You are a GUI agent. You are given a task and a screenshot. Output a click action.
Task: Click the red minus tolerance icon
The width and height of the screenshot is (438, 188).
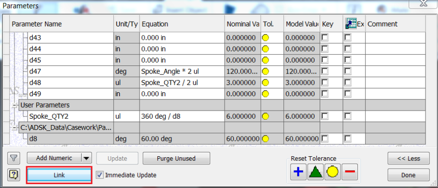[x=350, y=172]
